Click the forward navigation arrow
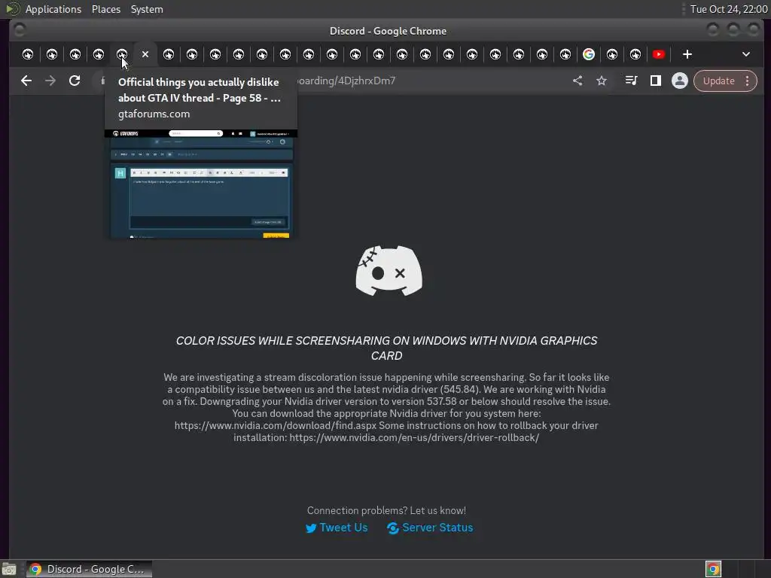The width and height of the screenshot is (771, 578). tap(50, 81)
